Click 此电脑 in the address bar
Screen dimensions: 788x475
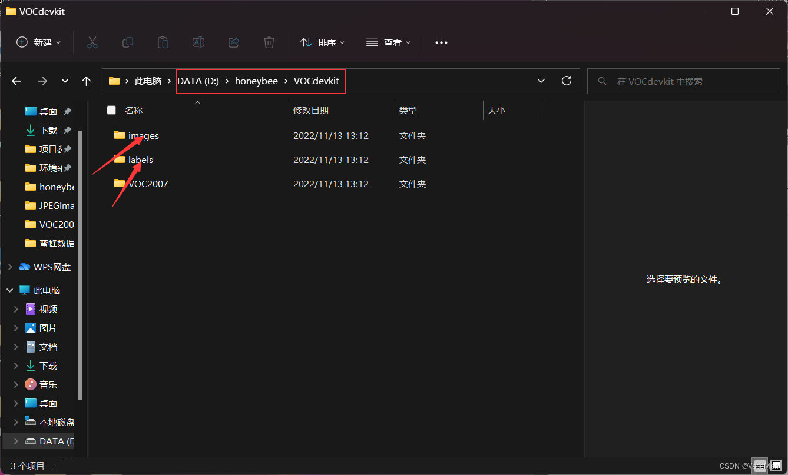(x=148, y=81)
